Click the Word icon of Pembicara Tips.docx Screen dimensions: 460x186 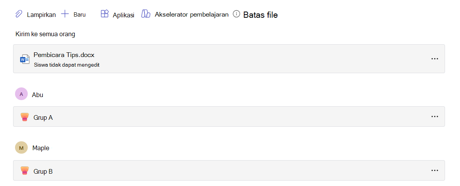tap(25, 59)
